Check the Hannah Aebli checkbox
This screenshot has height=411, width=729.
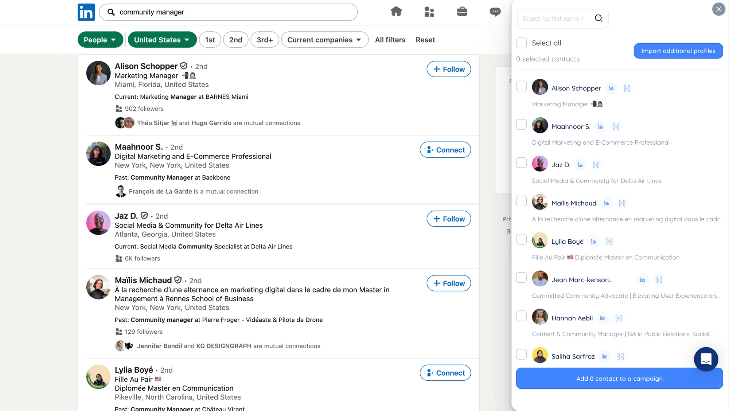[521, 316]
